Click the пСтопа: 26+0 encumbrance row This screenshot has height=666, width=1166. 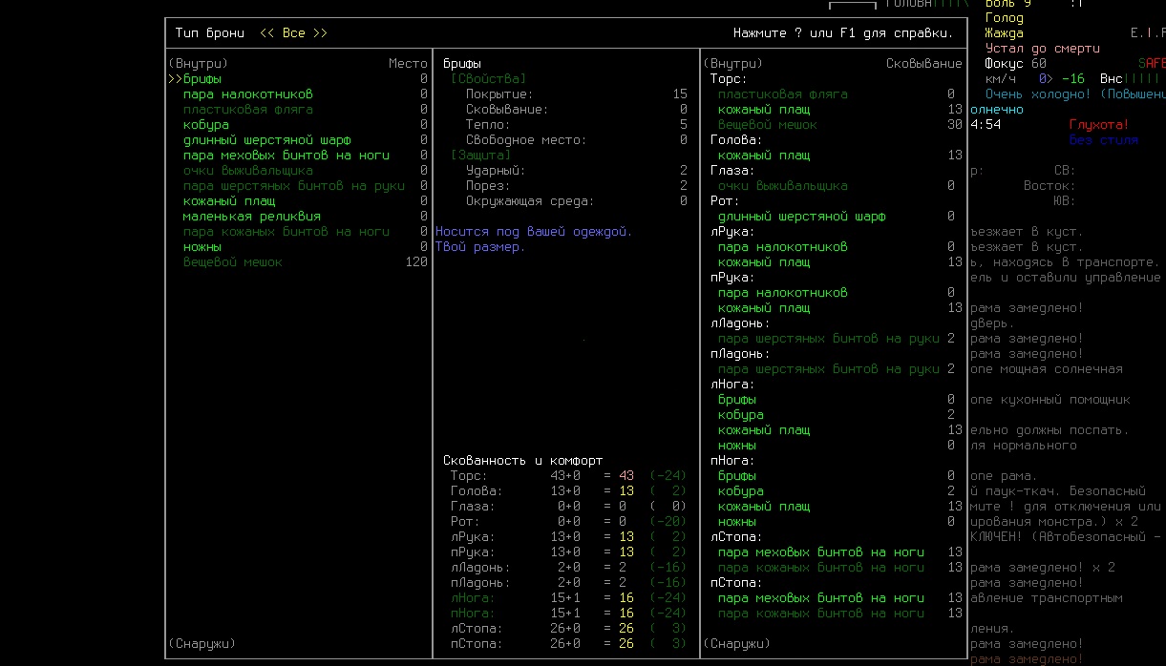(x=569, y=643)
